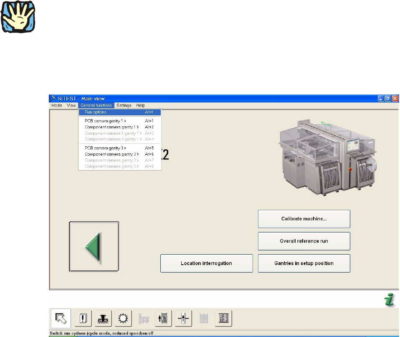Open the Settings menu
Screen dimensions: 400x337
(x=124, y=105)
